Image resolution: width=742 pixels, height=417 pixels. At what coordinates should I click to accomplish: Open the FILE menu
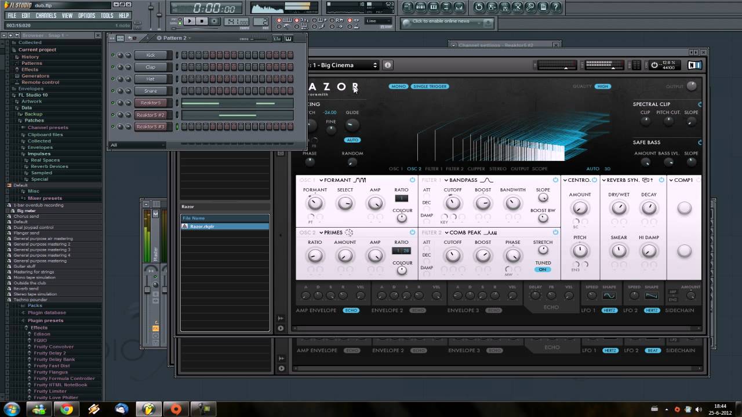(x=12, y=16)
